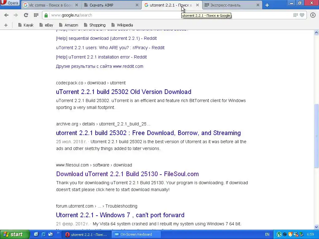
Task: Select the Opera utorrent taskbar button
Action: [x=86, y=235]
